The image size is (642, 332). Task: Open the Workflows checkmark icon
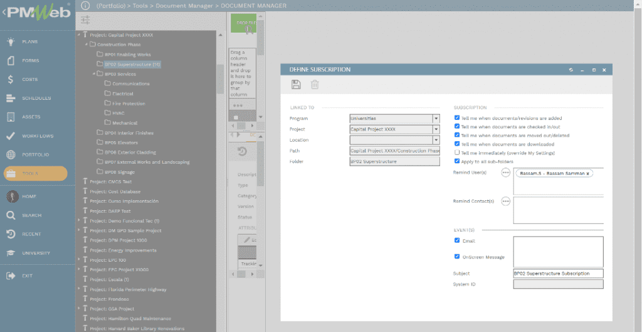pyautogui.click(x=11, y=136)
